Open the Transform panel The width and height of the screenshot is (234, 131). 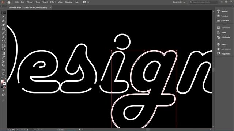pyautogui.click(x=223, y=28)
